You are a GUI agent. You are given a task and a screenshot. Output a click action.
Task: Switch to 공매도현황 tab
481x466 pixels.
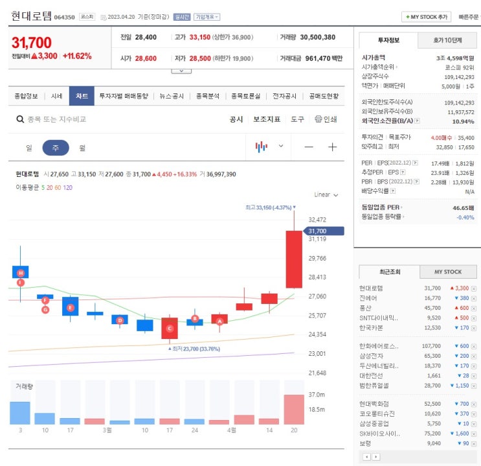324,96
